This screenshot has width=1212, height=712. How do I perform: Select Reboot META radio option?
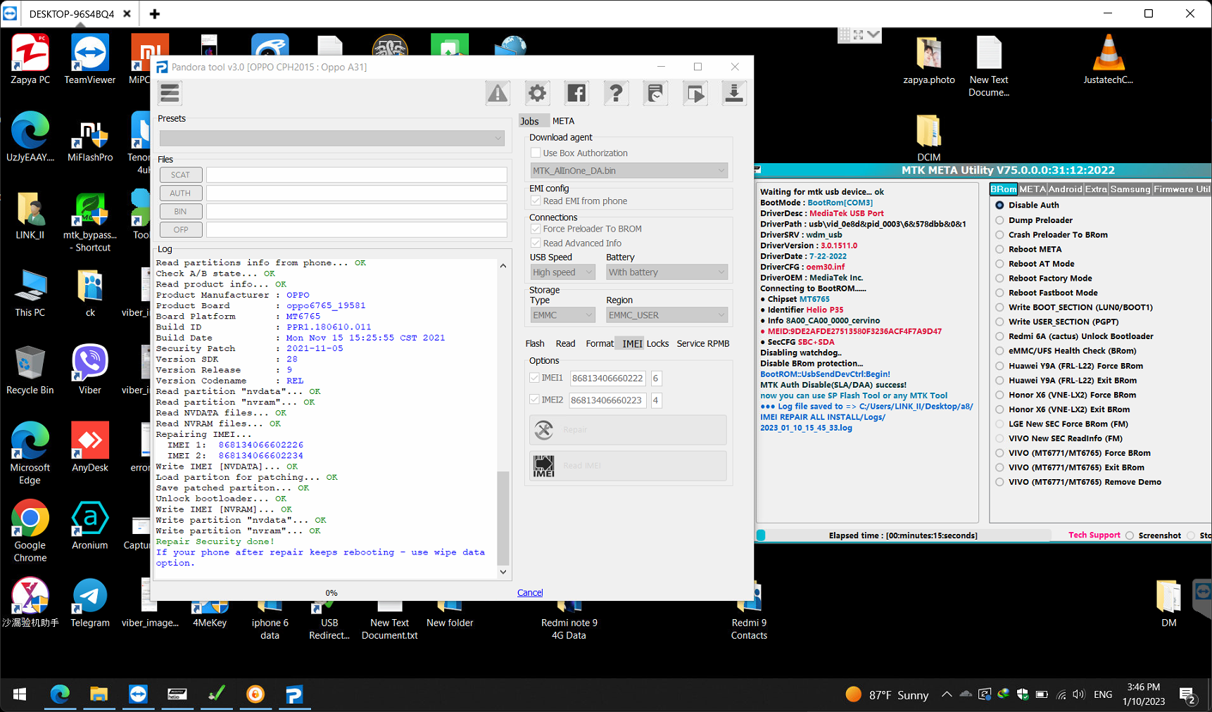click(999, 249)
